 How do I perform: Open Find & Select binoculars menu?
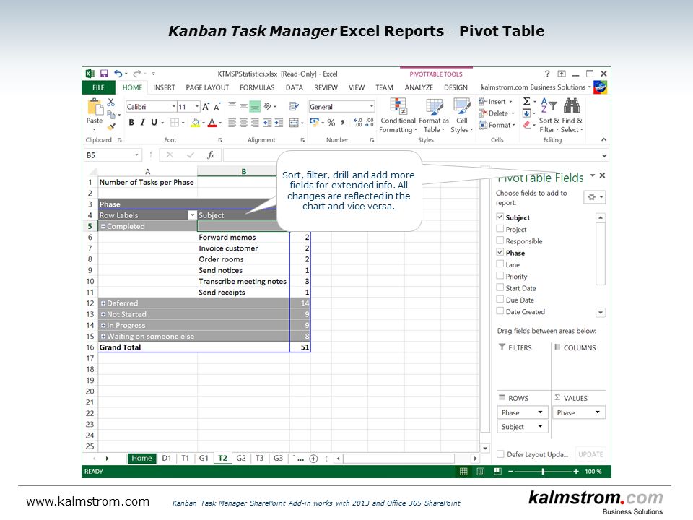(572, 116)
